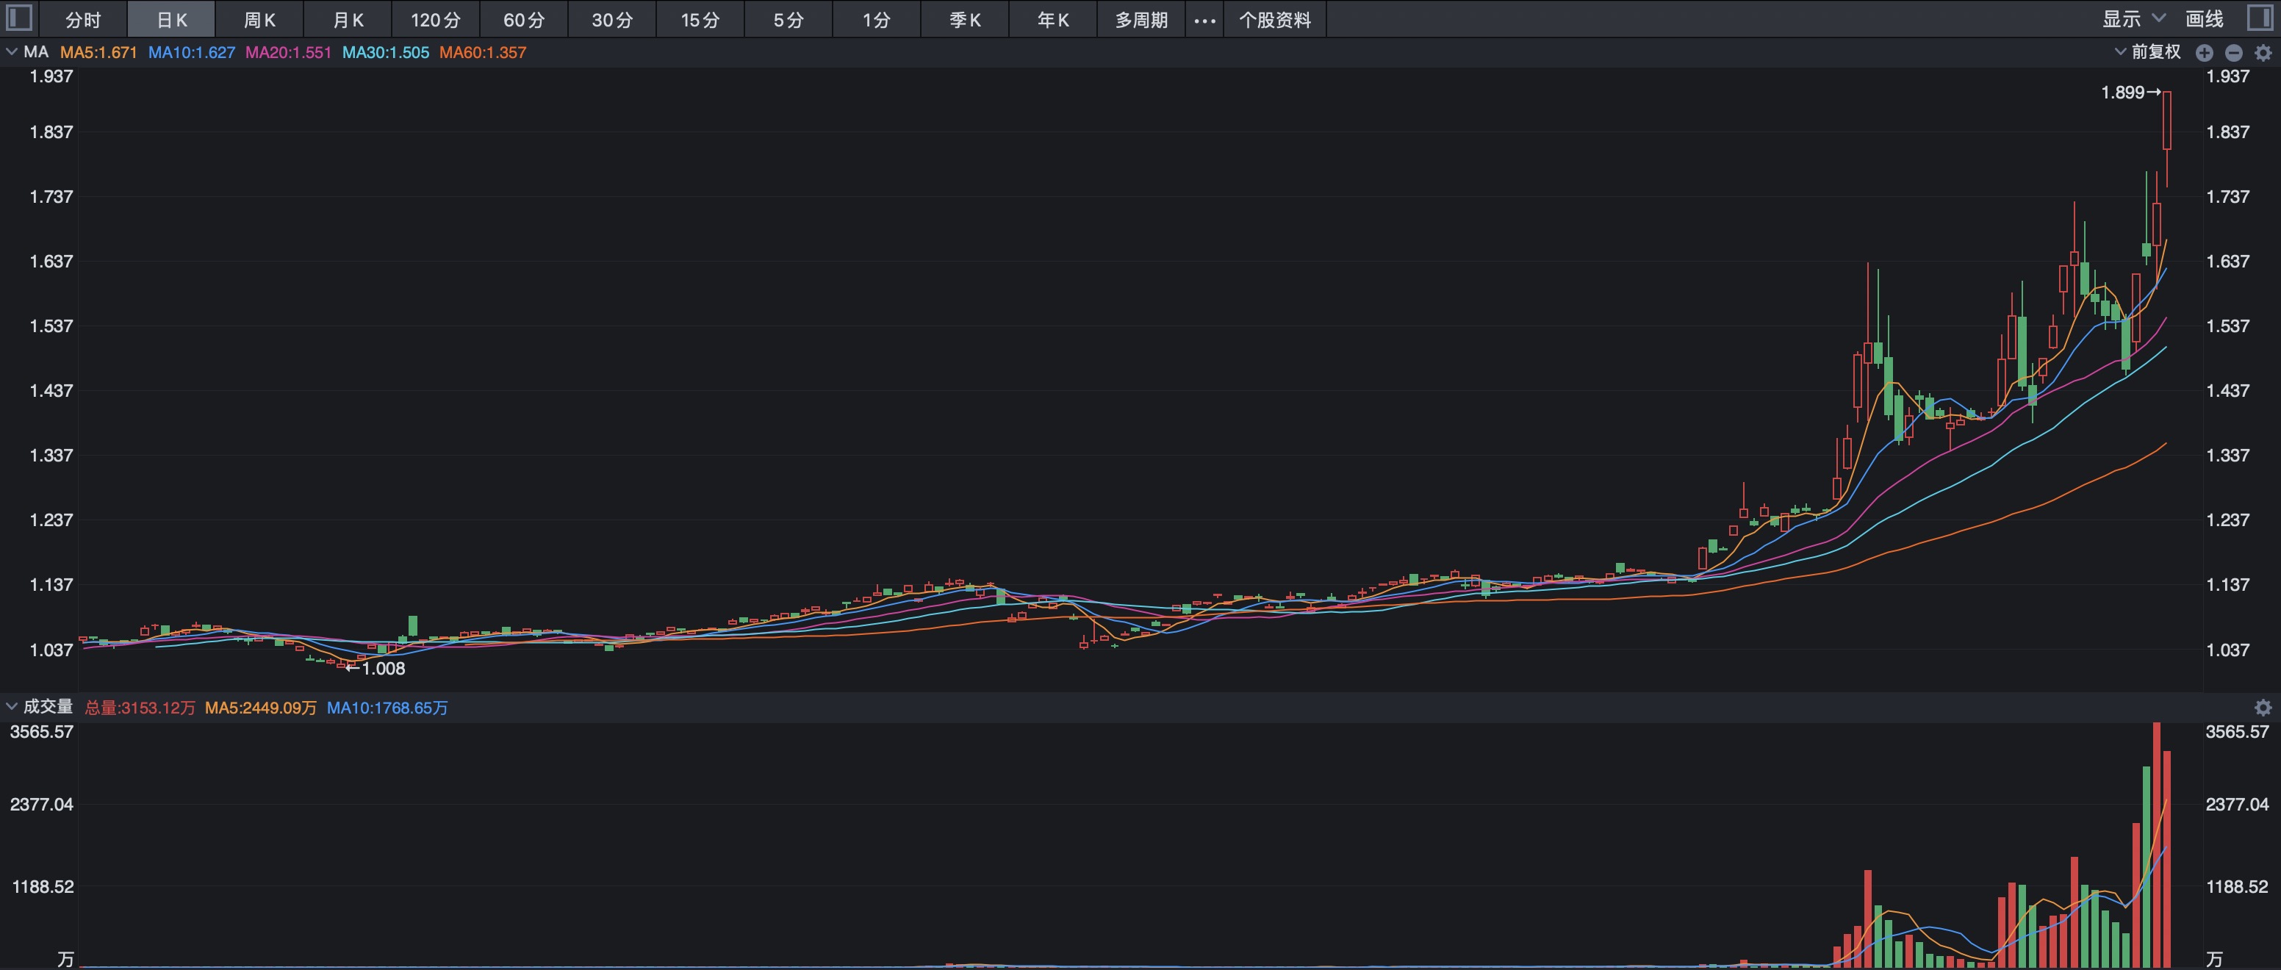The image size is (2281, 970).
Task: Click right axis label 1.837
Action: pyautogui.click(x=2227, y=132)
